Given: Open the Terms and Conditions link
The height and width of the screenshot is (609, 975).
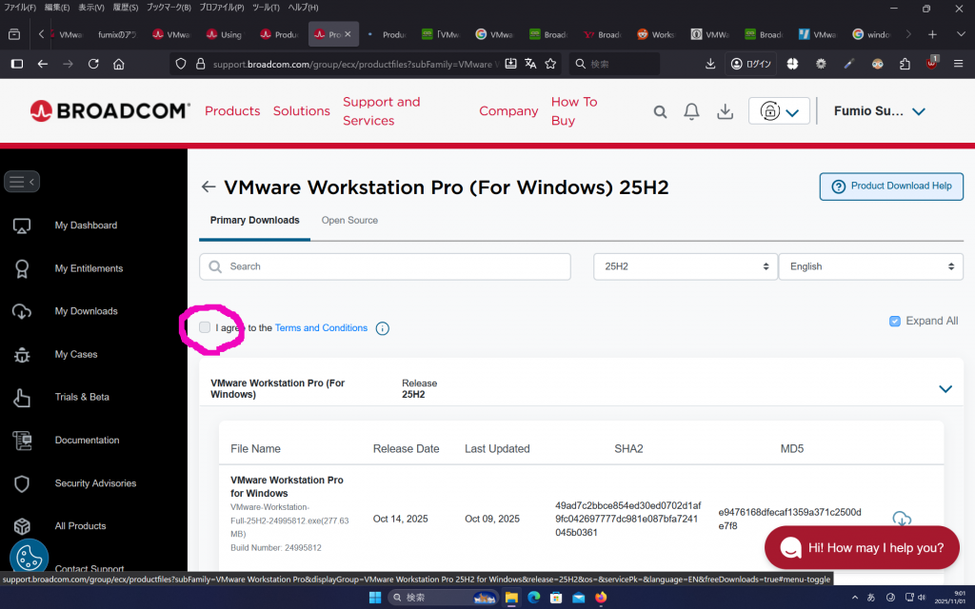Looking at the screenshot, I should tap(321, 327).
